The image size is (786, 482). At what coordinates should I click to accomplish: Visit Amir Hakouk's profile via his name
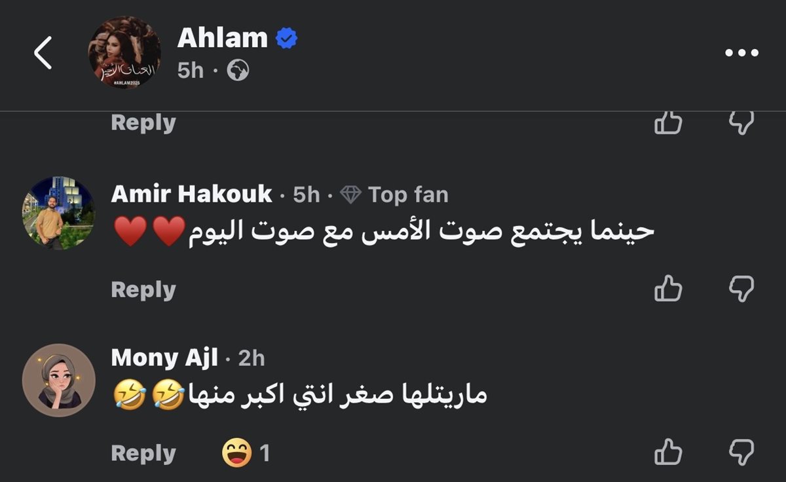click(191, 194)
